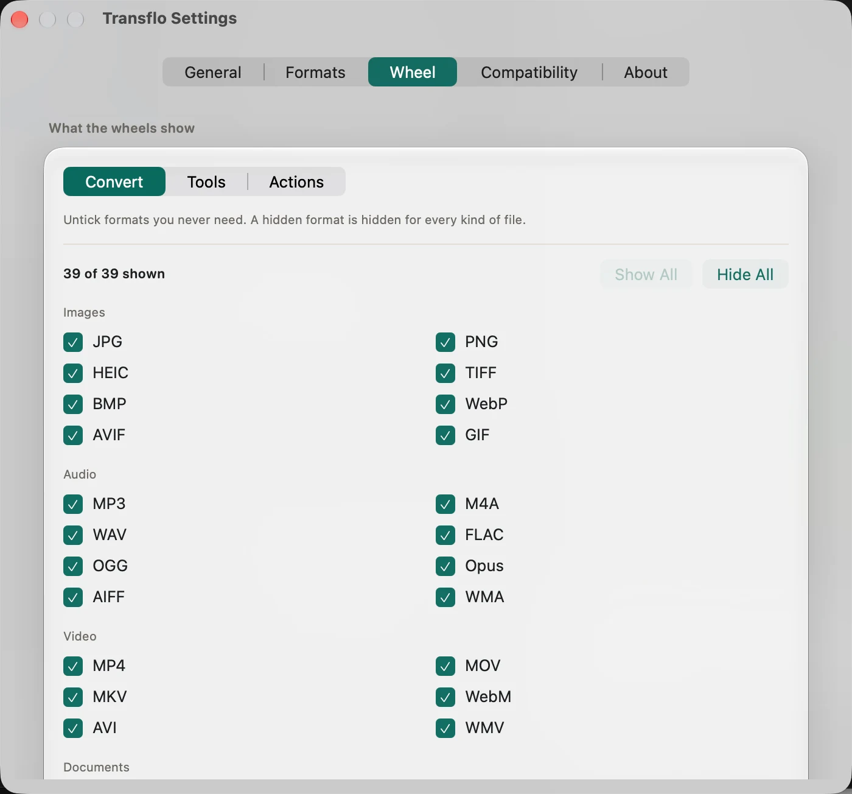
Task: Toggle the WAV checkbox
Action: point(73,535)
